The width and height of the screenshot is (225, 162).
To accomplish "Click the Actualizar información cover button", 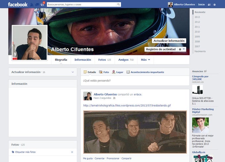I will tap(169, 41).
